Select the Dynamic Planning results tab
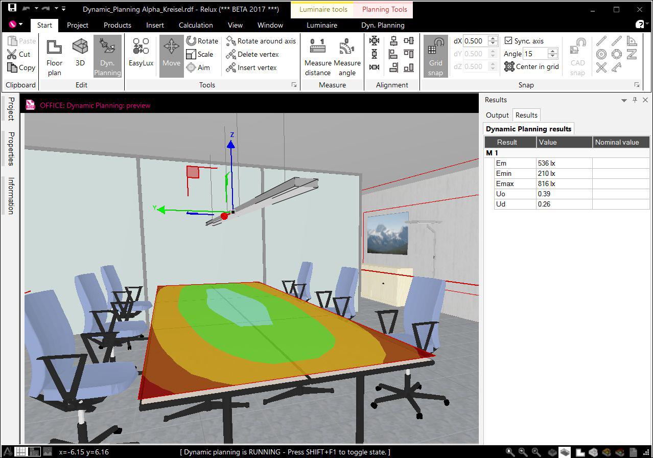The image size is (653, 458). pos(528,129)
